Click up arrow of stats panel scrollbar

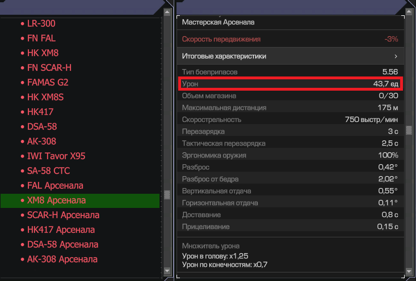(409, 12)
